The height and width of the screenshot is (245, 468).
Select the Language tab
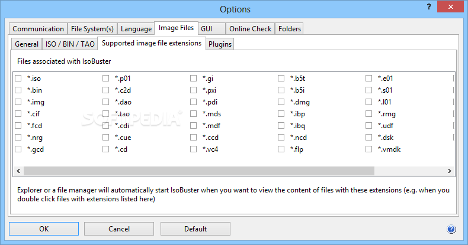(136, 29)
